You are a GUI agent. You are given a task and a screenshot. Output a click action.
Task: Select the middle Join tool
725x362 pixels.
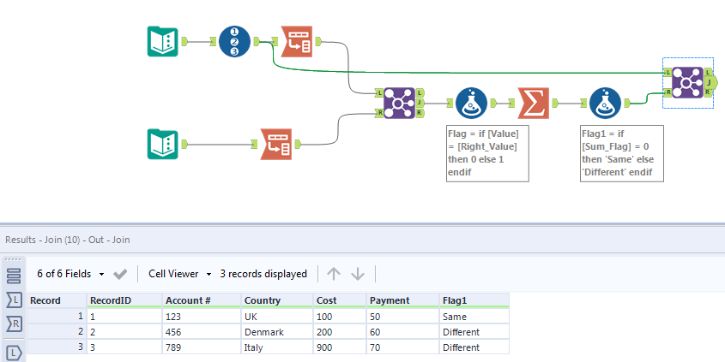pos(400,103)
